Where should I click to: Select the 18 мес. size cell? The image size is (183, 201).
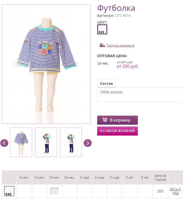pyautogui.click(x=54, y=191)
